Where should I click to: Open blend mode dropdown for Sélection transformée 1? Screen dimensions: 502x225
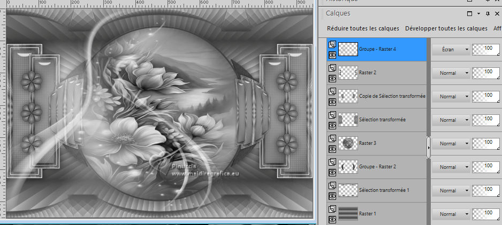coord(451,190)
